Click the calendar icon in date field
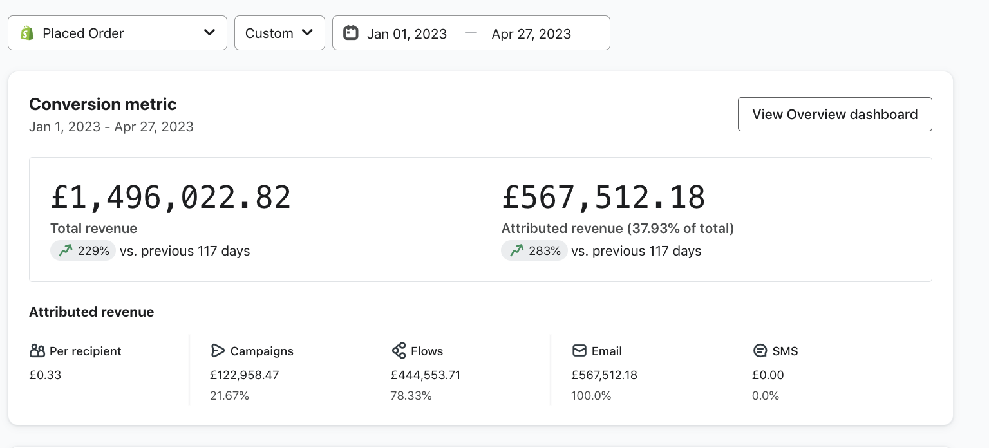This screenshot has height=448, width=989. (x=350, y=32)
